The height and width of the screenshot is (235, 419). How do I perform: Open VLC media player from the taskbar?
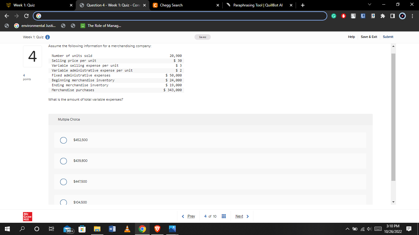pyautogui.click(x=127, y=229)
